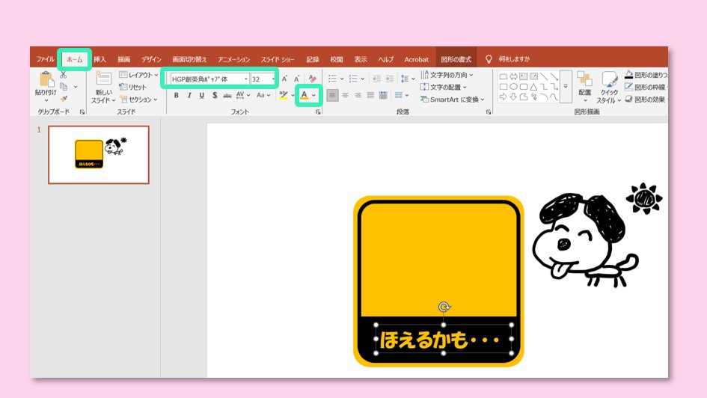Click the Format Painter brush icon
The width and height of the screenshot is (707, 398).
click(64, 98)
